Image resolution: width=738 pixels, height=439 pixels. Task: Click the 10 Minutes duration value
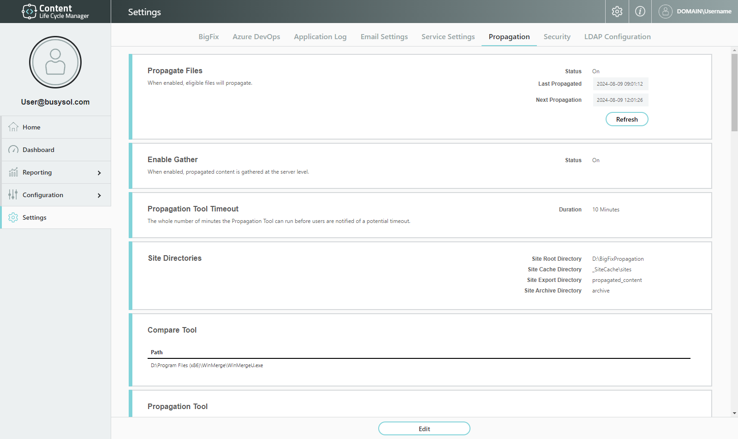(x=606, y=210)
